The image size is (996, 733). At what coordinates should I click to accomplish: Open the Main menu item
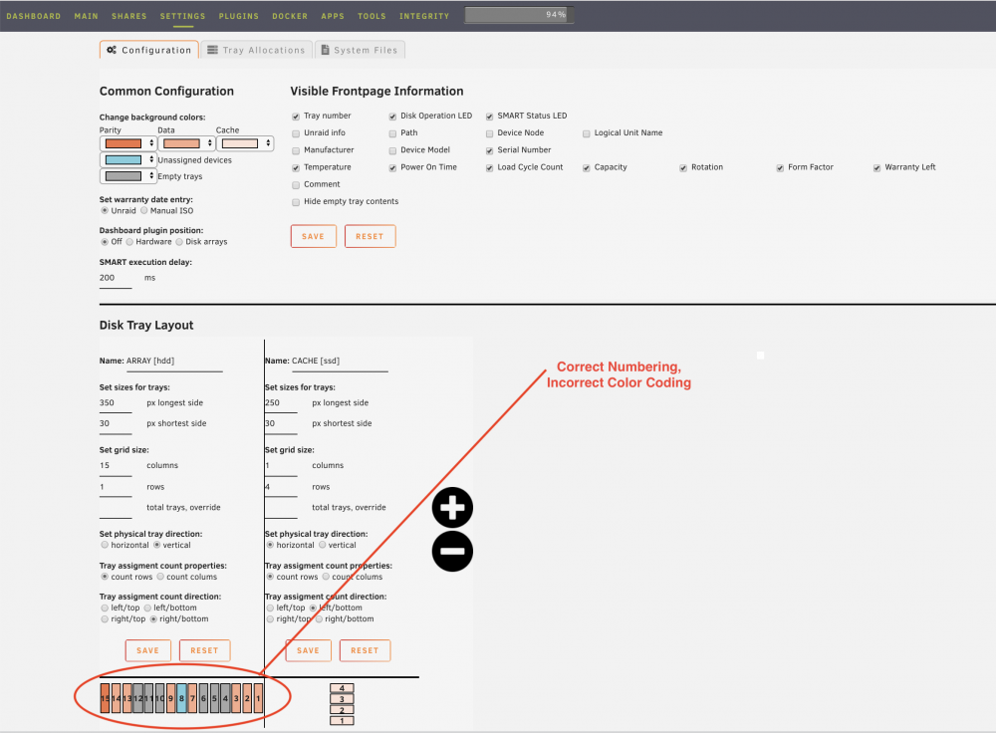[87, 16]
